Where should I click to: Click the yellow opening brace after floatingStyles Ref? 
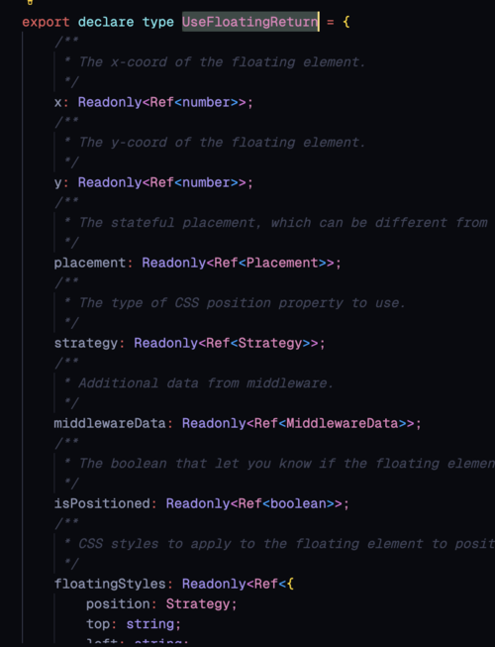pos(290,584)
